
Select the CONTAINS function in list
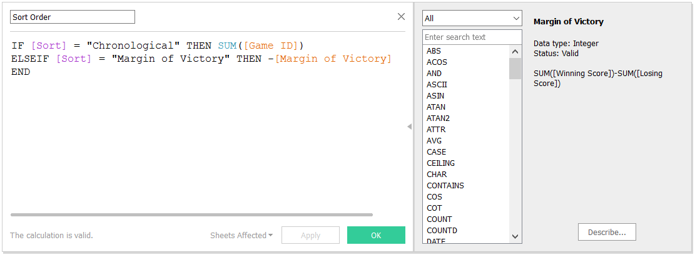445,185
